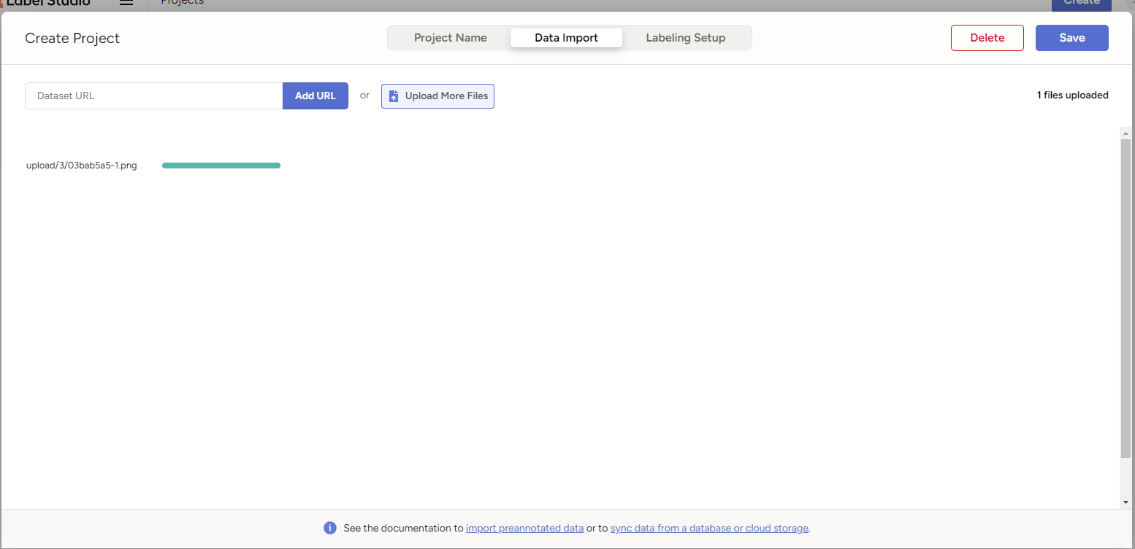Click the Label Studio logo
The height and width of the screenshot is (549, 1135).
pyautogui.click(x=47, y=3)
